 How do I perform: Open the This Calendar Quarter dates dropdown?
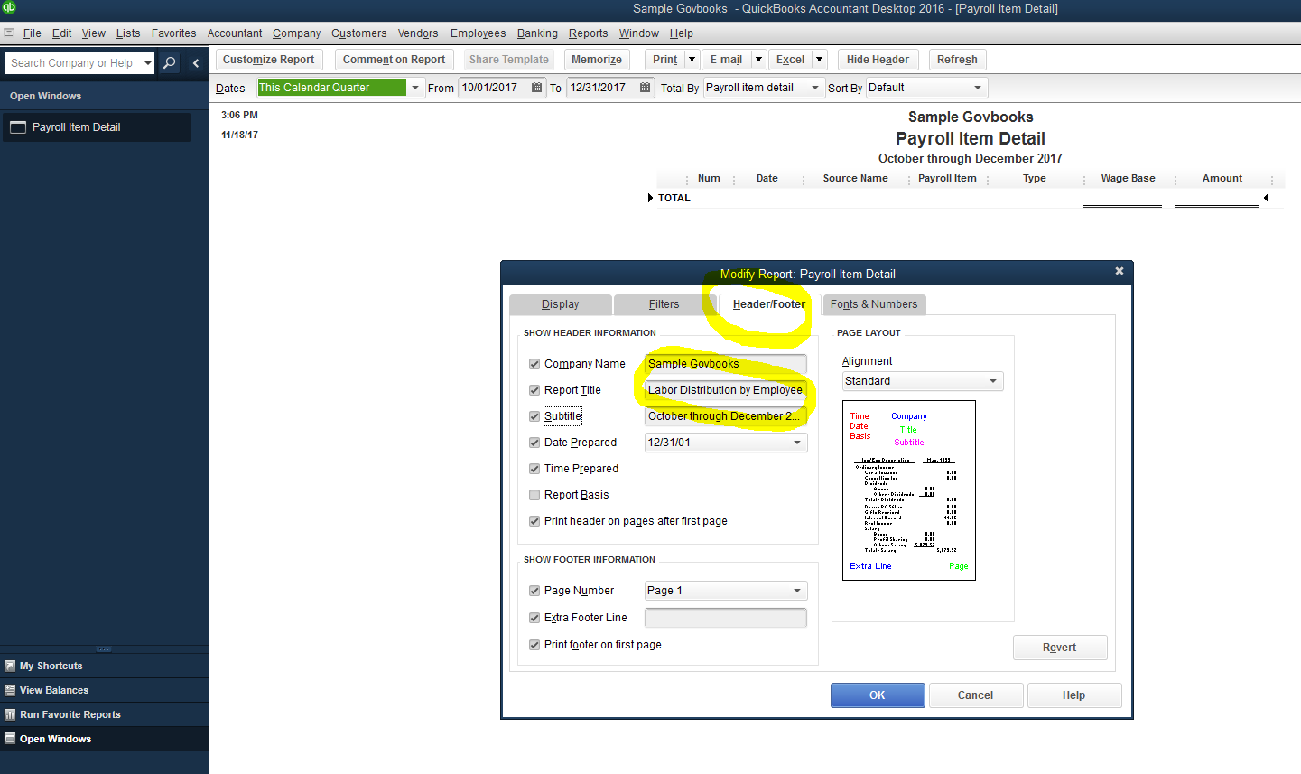(x=415, y=88)
